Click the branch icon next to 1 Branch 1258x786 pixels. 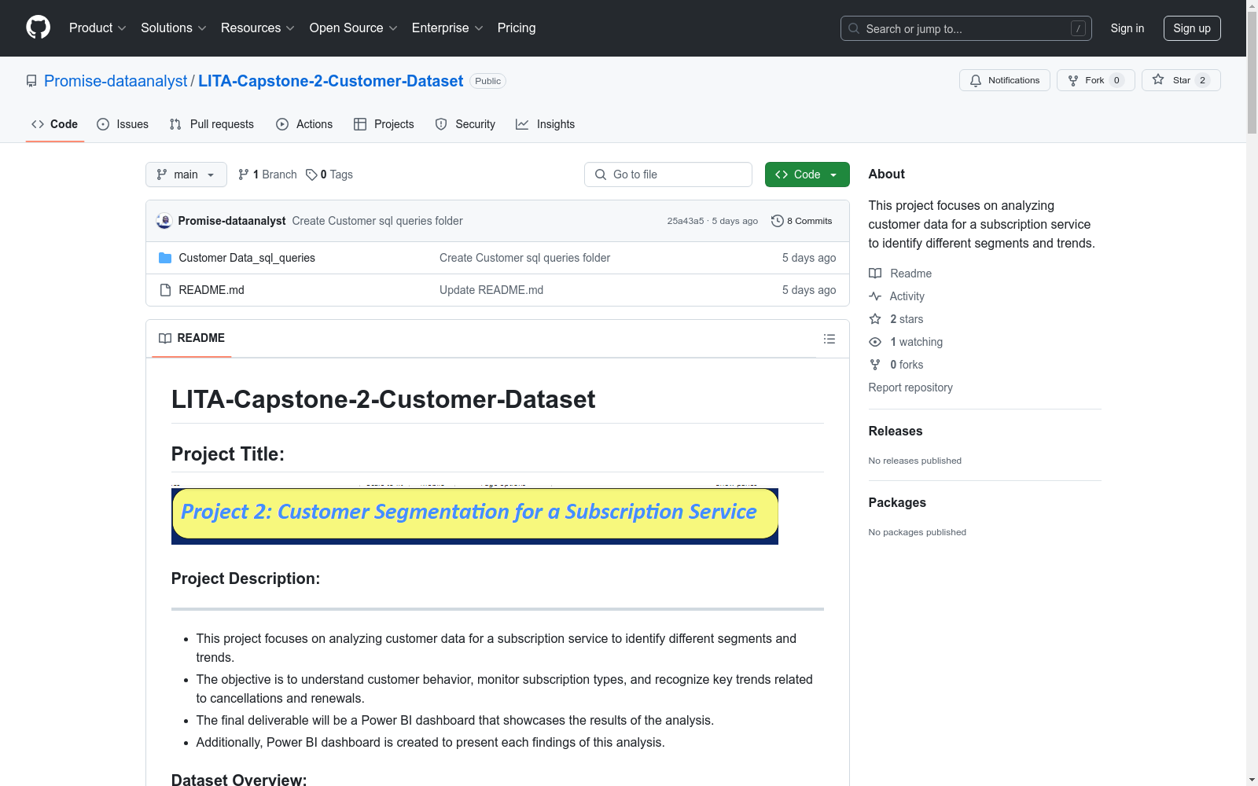(244, 174)
